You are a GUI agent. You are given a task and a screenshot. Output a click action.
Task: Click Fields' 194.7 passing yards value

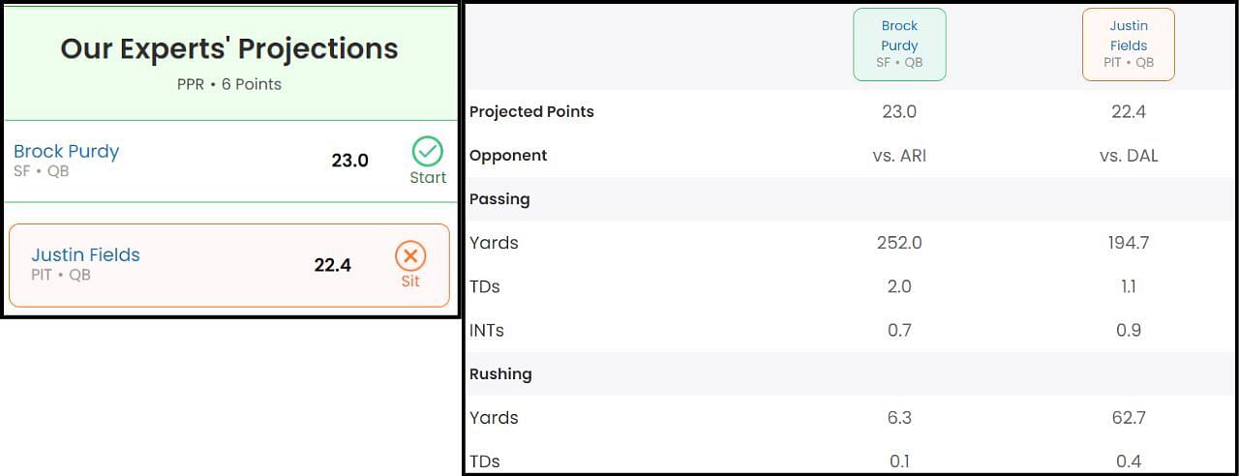pos(1129,242)
